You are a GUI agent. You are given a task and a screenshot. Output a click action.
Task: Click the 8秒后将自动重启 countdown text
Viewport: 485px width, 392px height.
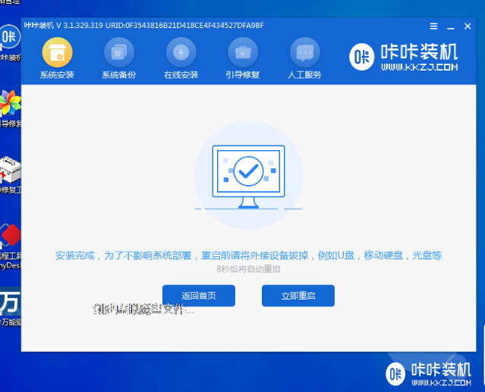pos(248,269)
